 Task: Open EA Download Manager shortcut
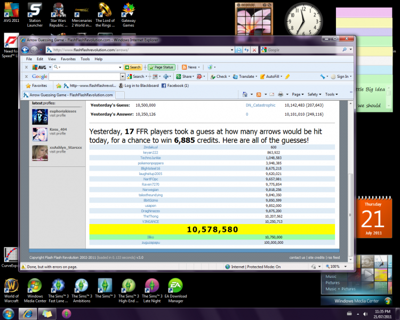[x=175, y=290]
